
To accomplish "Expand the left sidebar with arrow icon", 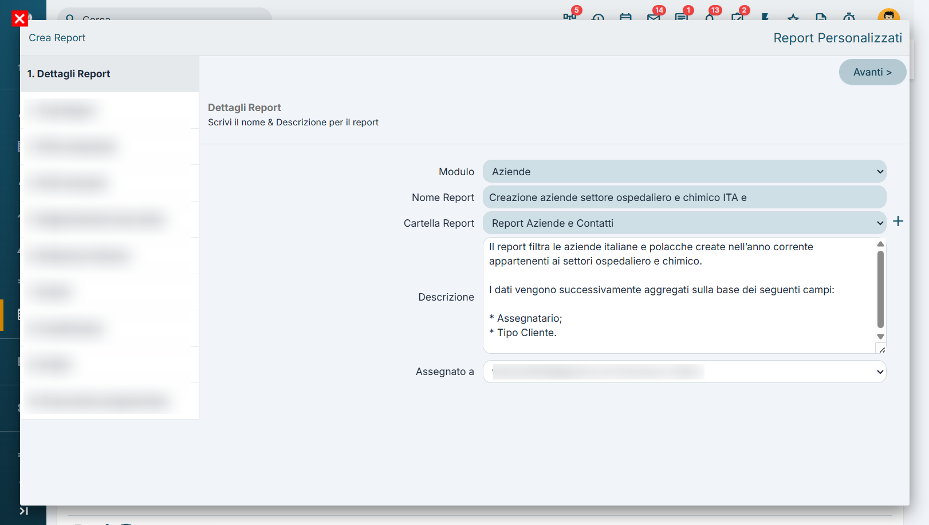I will 23,511.
